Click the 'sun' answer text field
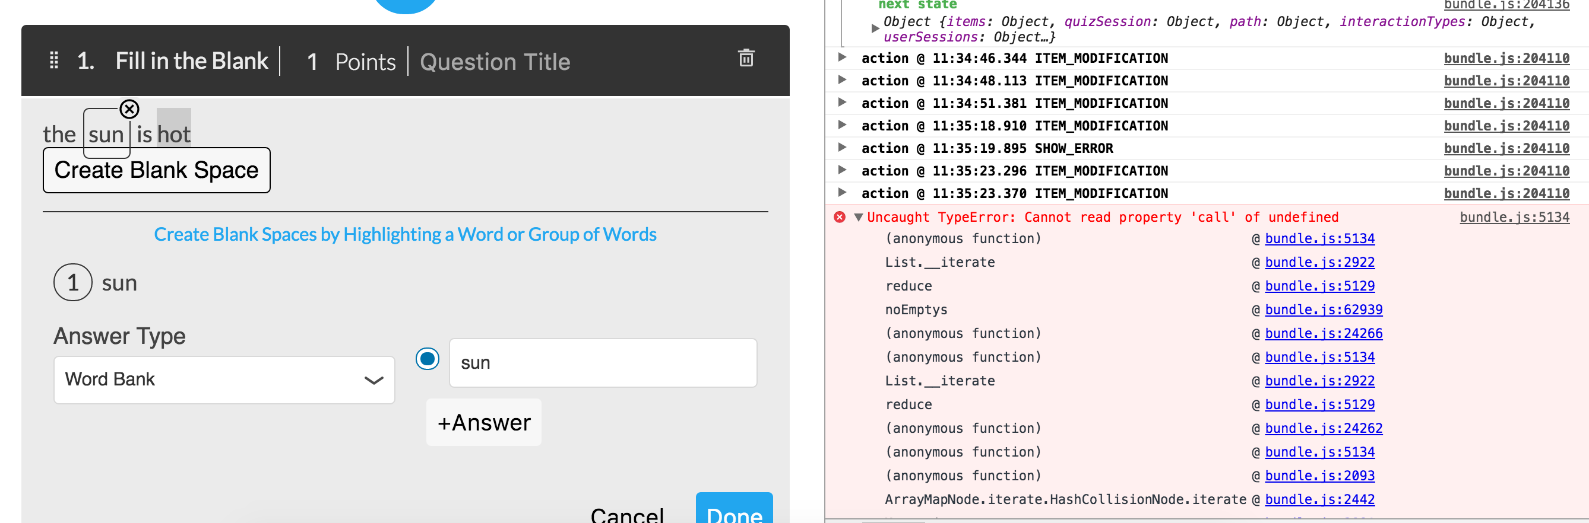The height and width of the screenshot is (523, 1589). point(603,363)
